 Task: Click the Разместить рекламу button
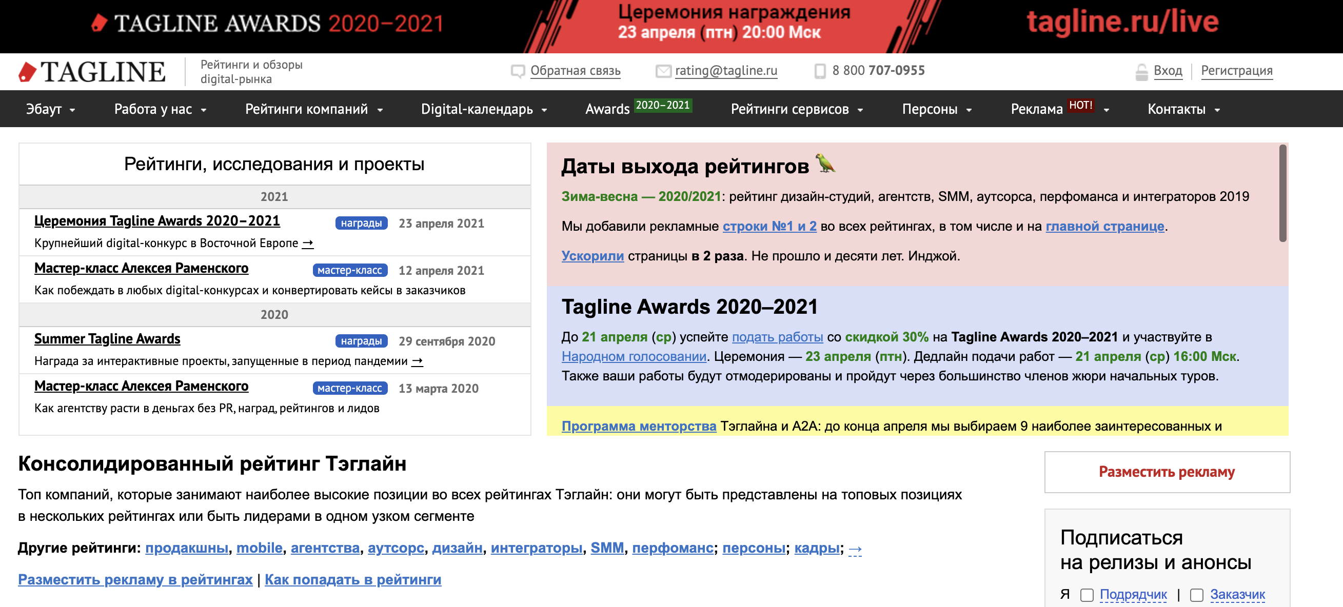[1167, 472]
